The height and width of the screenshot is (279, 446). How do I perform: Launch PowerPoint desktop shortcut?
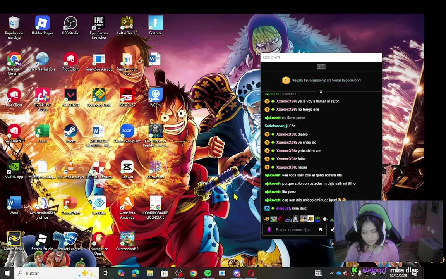[x=70, y=205]
